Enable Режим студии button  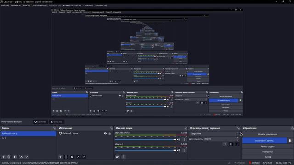coord(267,147)
